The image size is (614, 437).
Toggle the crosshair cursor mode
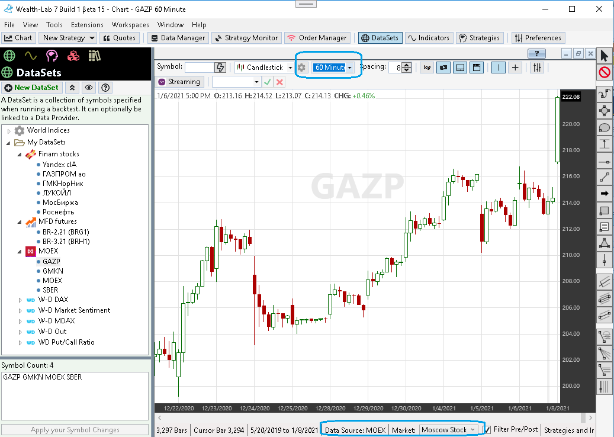(515, 68)
